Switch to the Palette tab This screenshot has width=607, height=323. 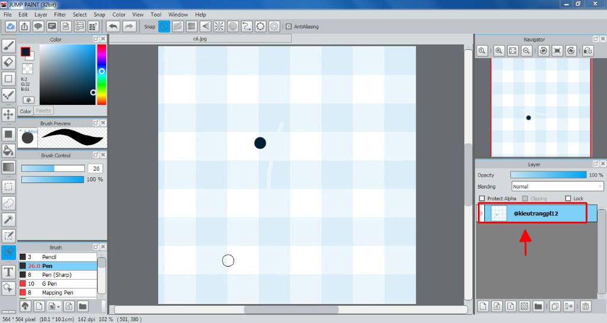tap(43, 111)
